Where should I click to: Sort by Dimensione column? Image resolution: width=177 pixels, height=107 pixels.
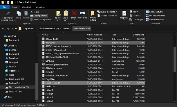(x=138, y=35)
